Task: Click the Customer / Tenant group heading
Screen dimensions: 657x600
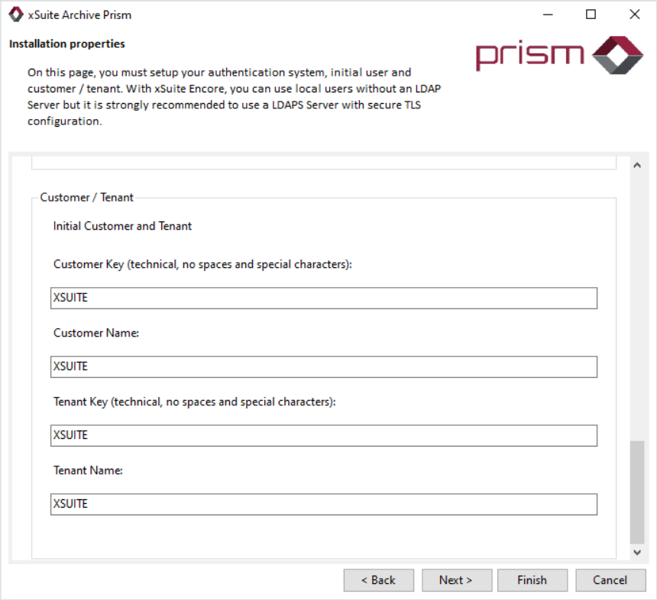Action: click(86, 198)
